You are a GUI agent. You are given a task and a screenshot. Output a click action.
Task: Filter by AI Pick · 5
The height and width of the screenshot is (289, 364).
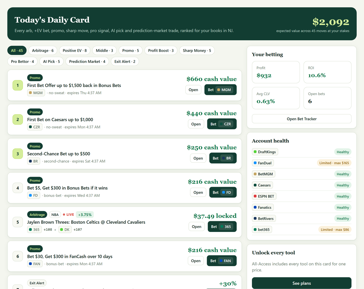pos(51,61)
